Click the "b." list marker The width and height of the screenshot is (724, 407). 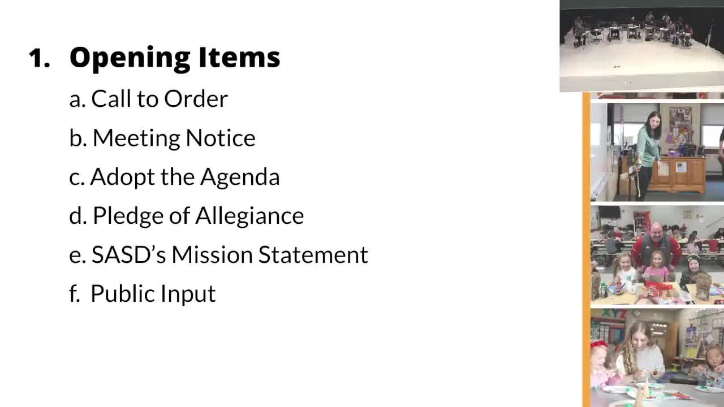click(78, 138)
